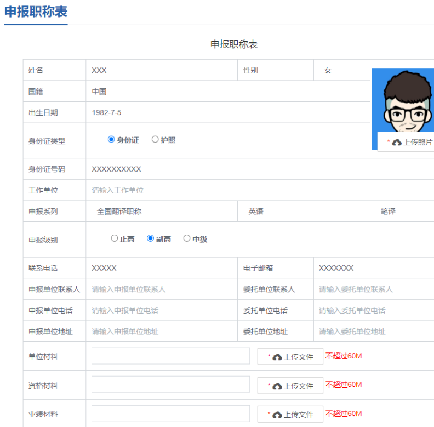Focus the 申报单位联系人 input field
The height and width of the screenshot is (427, 434).
tap(162, 289)
